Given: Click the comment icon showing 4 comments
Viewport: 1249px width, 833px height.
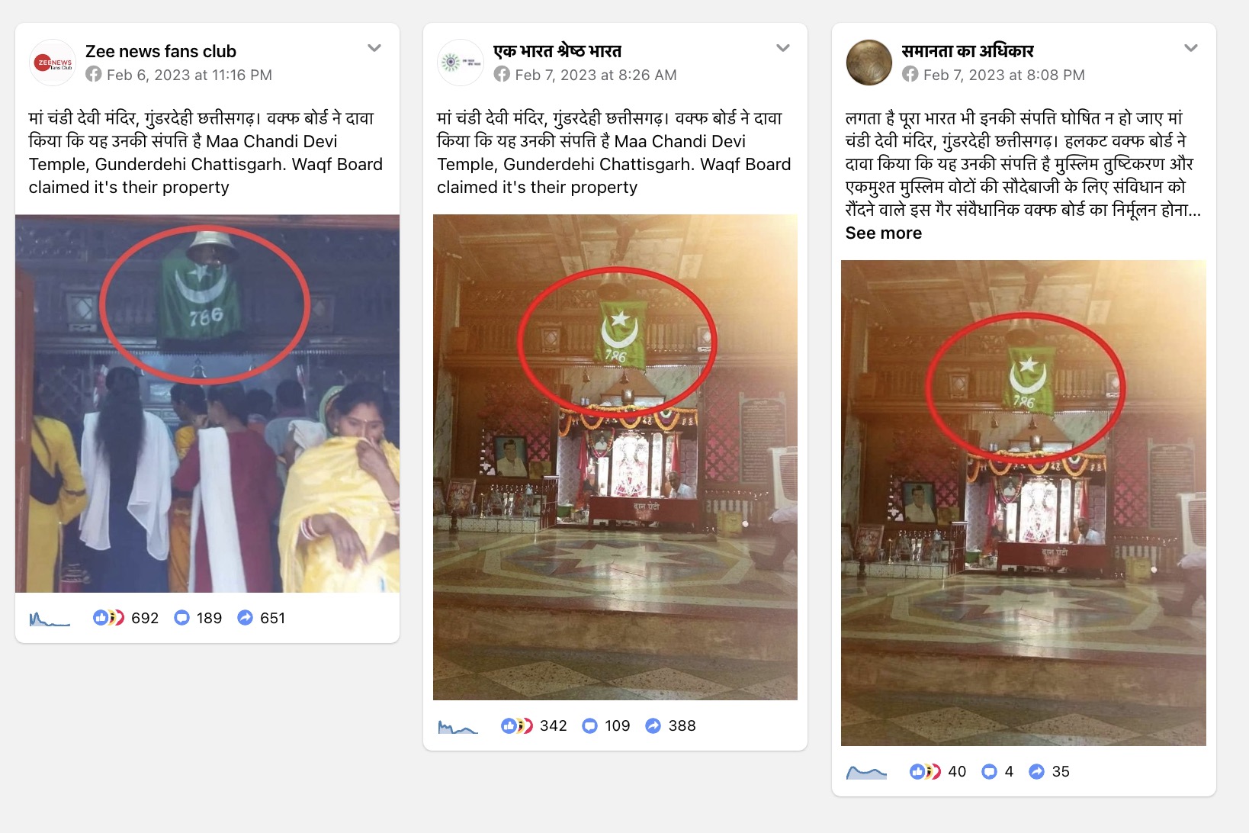Looking at the screenshot, I should pyautogui.click(x=989, y=771).
